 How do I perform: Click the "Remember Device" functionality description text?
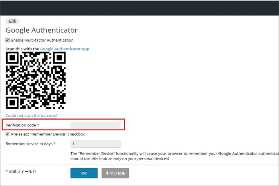175,156
